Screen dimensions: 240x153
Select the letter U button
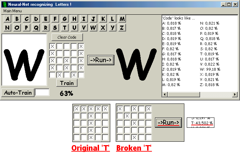click(x=74, y=28)
